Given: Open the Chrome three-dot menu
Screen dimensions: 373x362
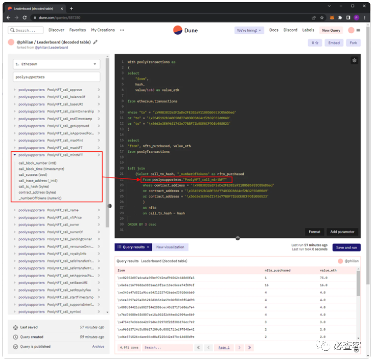Looking at the screenshot, I should point(364,17).
